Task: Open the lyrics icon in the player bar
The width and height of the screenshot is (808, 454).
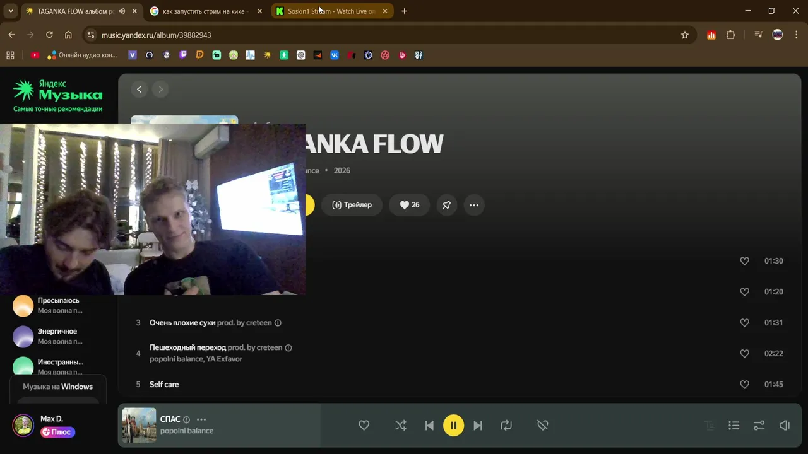Action: (x=709, y=426)
